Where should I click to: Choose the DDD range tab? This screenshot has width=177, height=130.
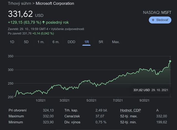tap(71, 42)
